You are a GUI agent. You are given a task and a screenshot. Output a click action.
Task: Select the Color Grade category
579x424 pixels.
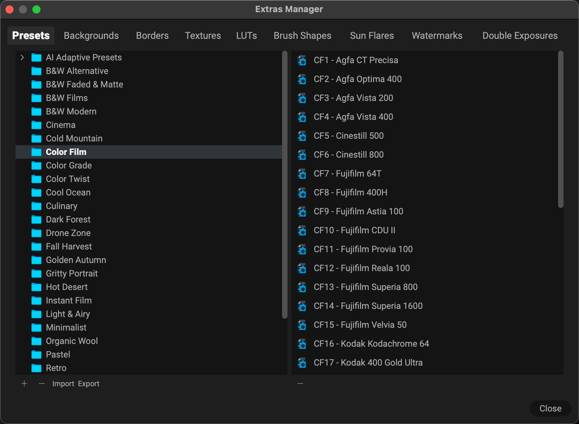click(x=149, y=165)
